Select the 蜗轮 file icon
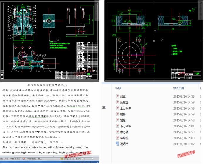Viewport: 204px width, 164px height. 117,120
